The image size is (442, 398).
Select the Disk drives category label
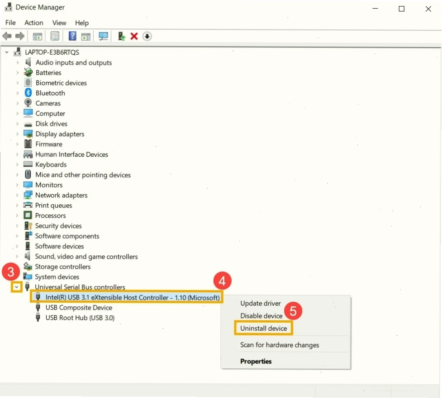(x=51, y=124)
